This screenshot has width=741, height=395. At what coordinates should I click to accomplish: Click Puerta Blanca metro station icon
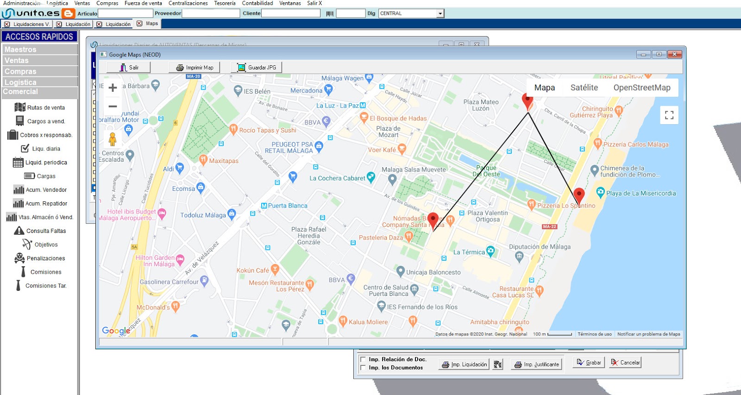click(x=264, y=206)
